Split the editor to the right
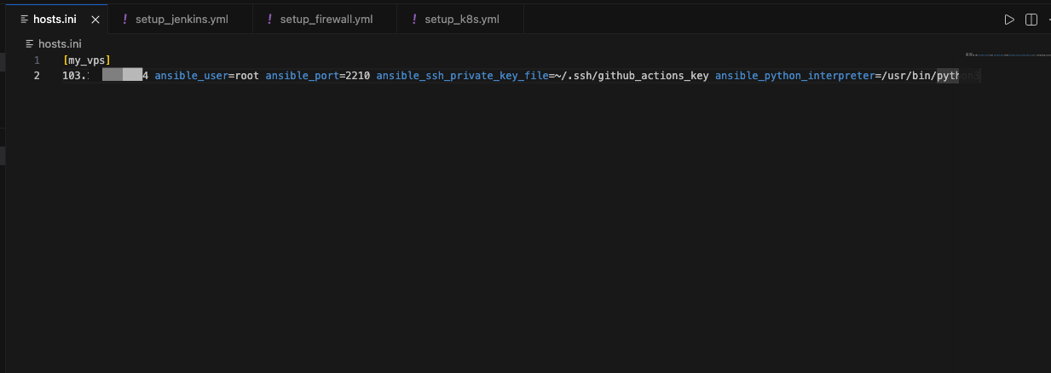1051x373 pixels. [1031, 20]
